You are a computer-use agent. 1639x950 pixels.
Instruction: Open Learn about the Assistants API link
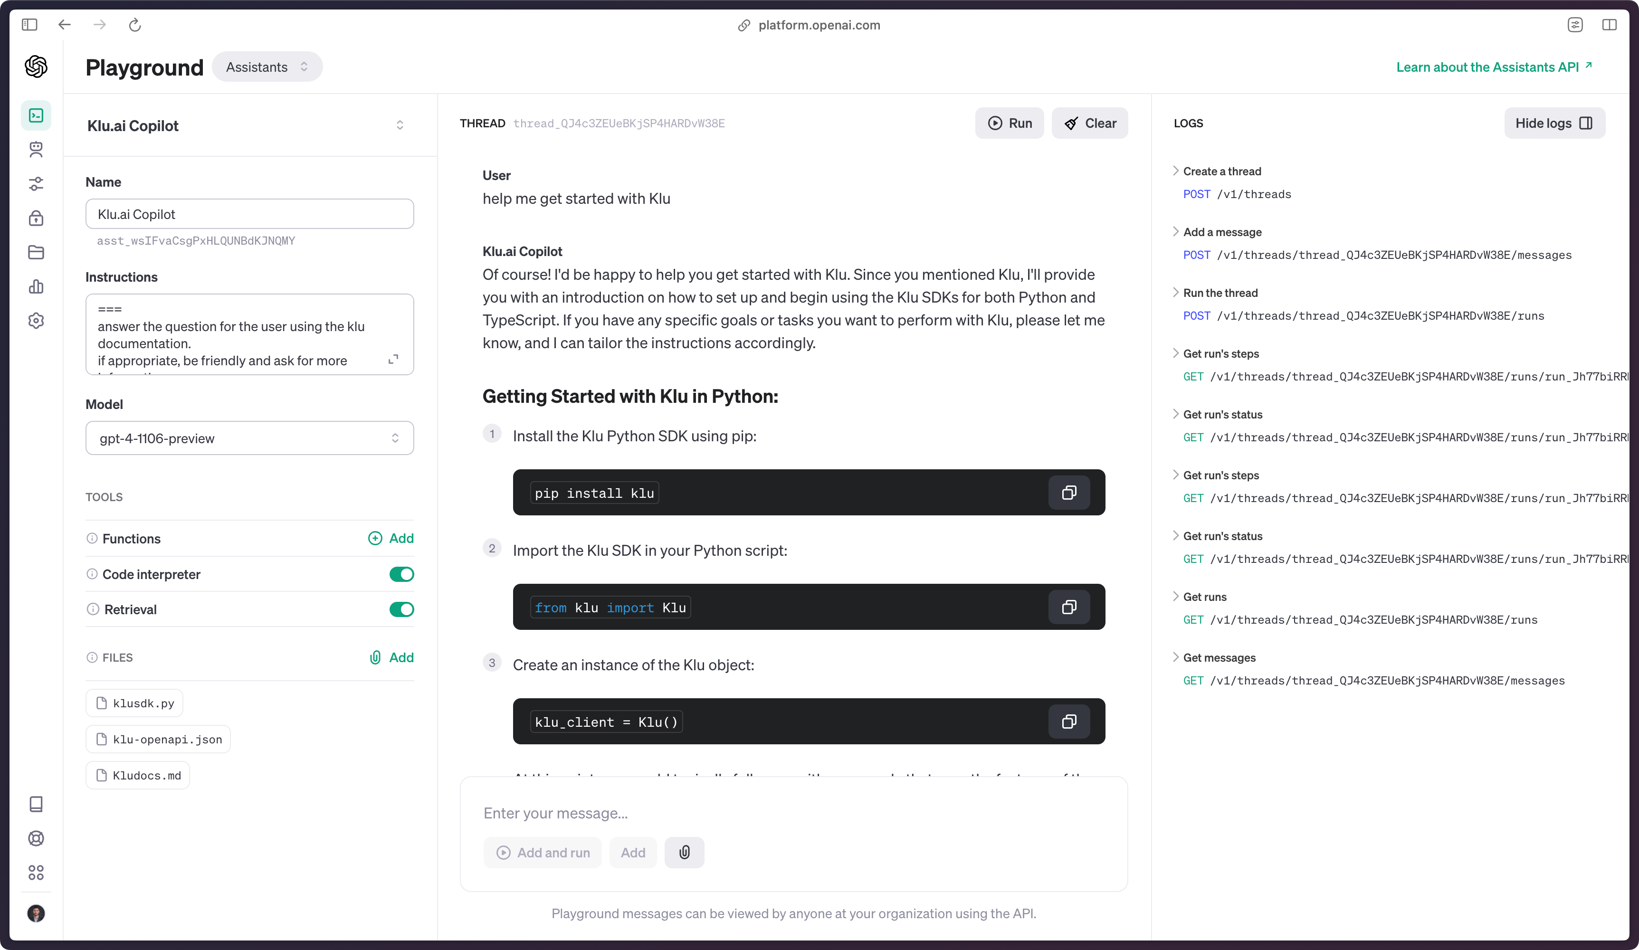(1493, 67)
